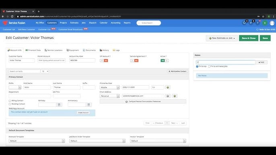Click the Add note button
276x155 pixels.
(x=262, y=62)
